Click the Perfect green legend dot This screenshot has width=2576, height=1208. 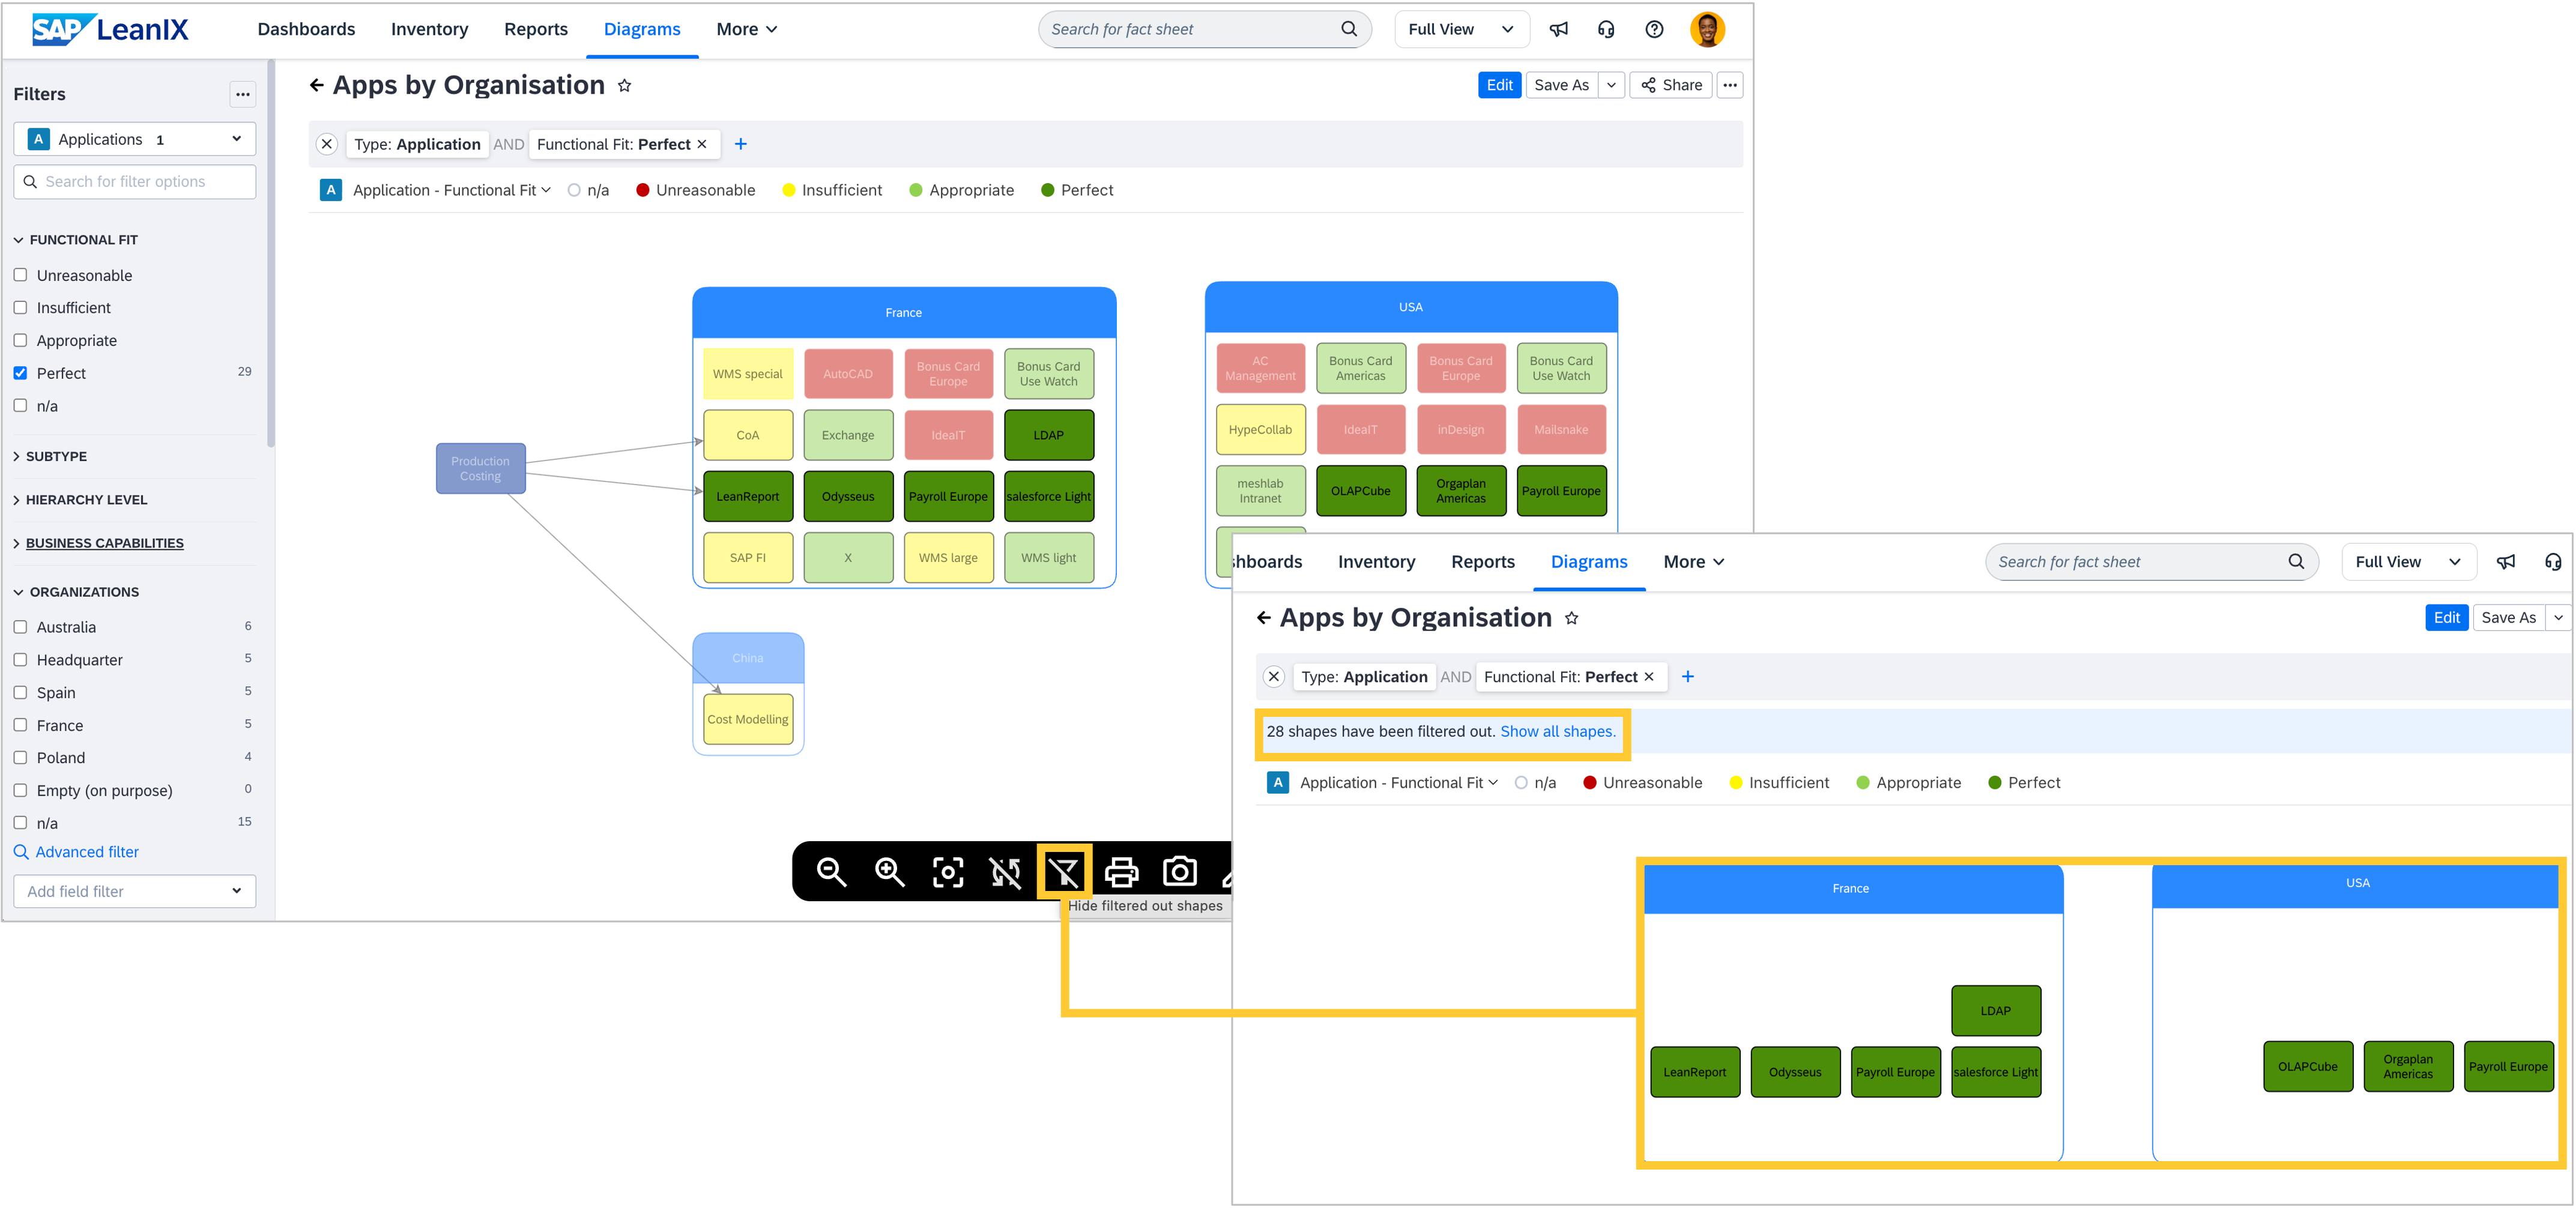click(x=1047, y=190)
